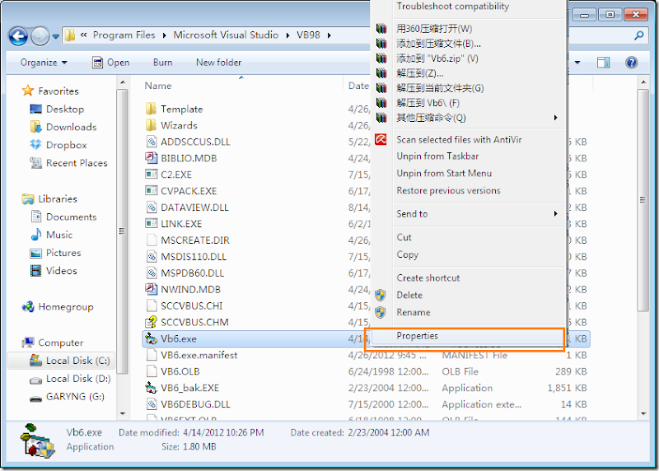Click the Forward navigation arrow

[x=40, y=36]
